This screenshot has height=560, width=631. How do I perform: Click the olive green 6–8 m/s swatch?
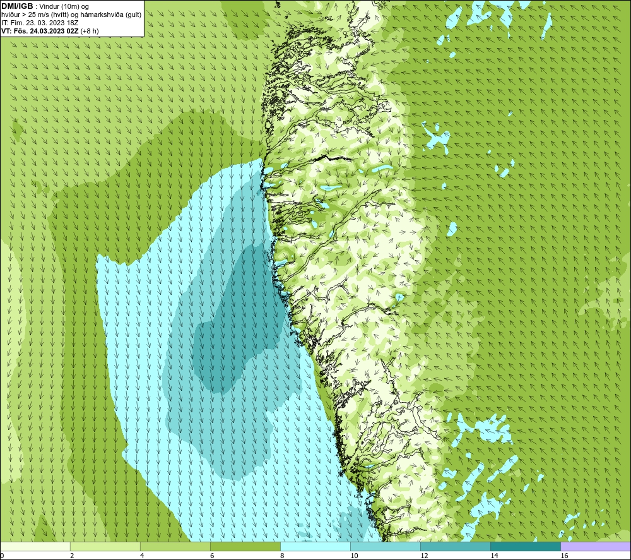(245, 546)
